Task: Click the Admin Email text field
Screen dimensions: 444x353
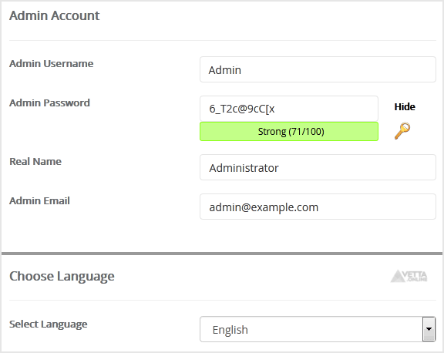Action: [318, 207]
